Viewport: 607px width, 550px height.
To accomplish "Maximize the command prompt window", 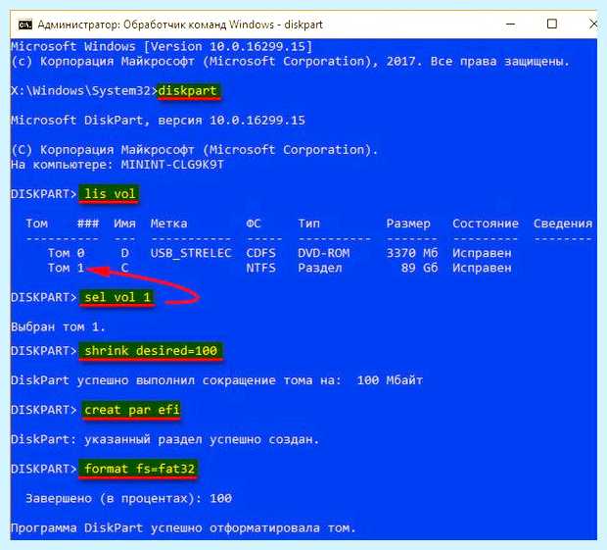I will click(x=551, y=25).
